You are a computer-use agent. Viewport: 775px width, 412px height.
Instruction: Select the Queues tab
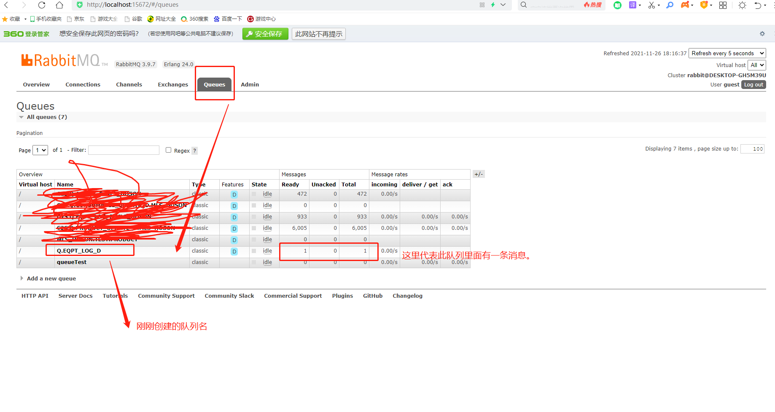pos(215,84)
